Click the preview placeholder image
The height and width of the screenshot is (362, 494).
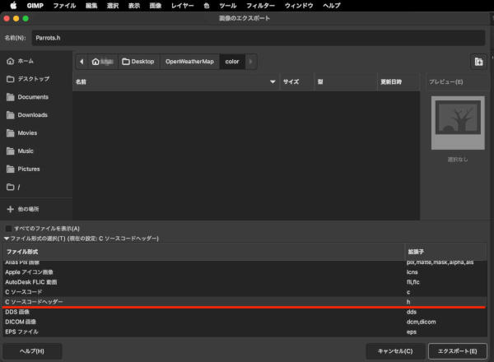(458, 123)
